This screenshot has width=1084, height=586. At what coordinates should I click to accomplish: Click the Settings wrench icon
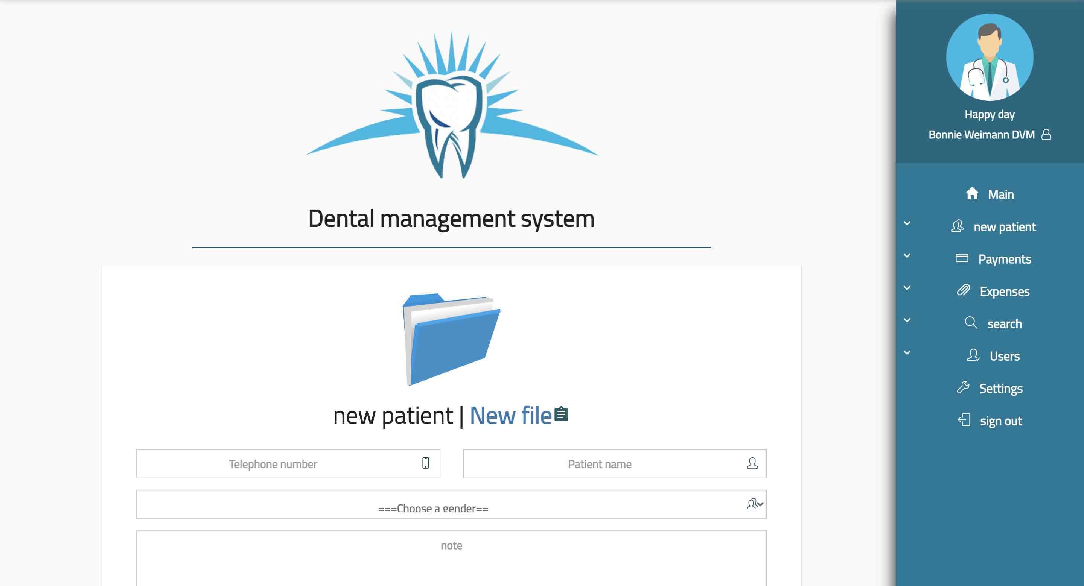tap(963, 387)
